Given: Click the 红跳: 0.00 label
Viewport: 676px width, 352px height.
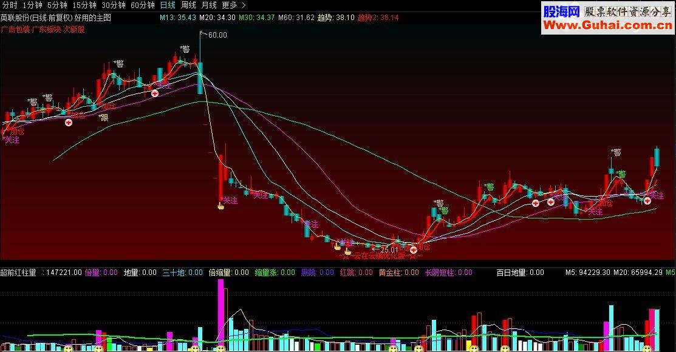Looking at the screenshot, I should point(357,272).
